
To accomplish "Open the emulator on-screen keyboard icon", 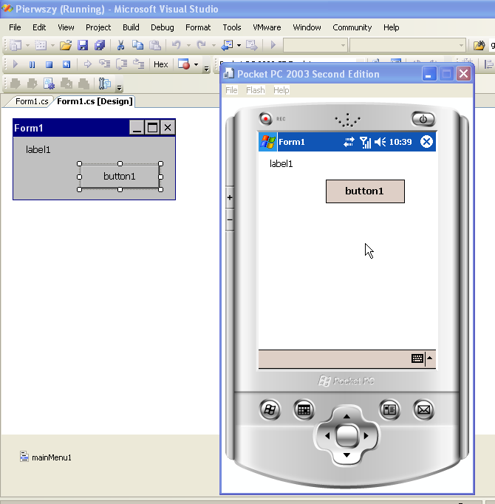I will coord(417,358).
